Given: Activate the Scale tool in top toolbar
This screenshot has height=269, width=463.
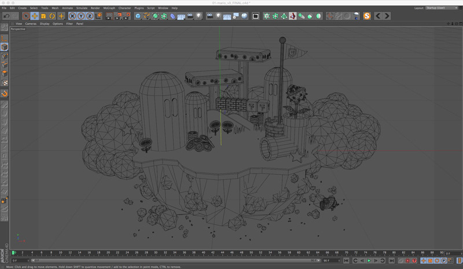Looking at the screenshot, I should (43, 16).
